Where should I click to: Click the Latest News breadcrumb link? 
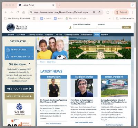(51, 62)
